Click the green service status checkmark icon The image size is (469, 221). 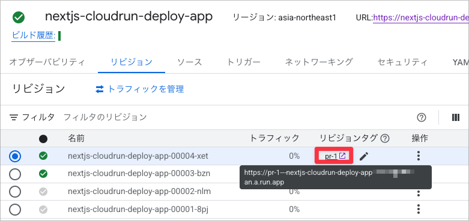19,18
